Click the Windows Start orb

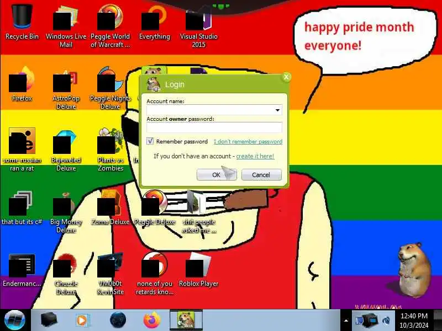pos(15,321)
